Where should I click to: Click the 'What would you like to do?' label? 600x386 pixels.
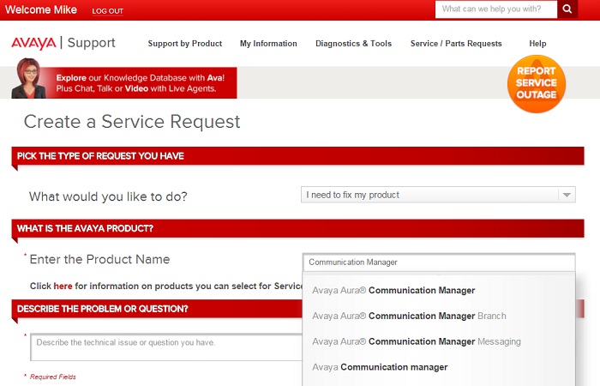[108, 196]
